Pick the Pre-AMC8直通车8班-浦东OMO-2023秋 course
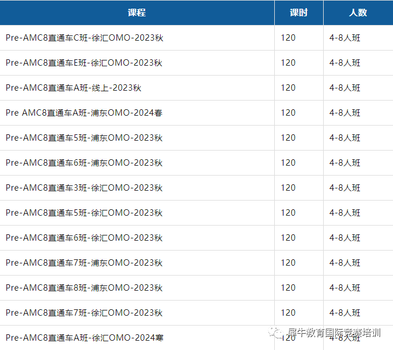Viewport: 393px width, 350px height. pos(84,288)
